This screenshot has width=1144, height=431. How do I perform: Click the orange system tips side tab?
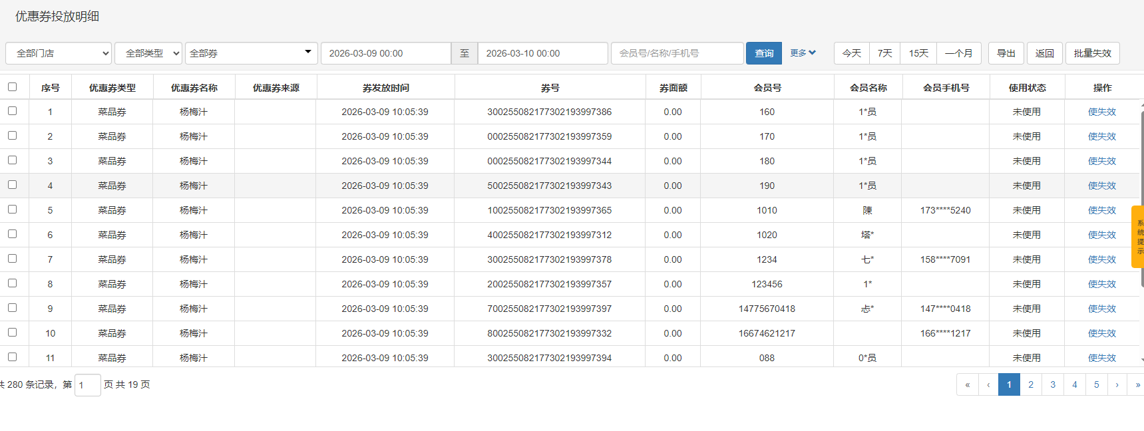(x=1138, y=237)
